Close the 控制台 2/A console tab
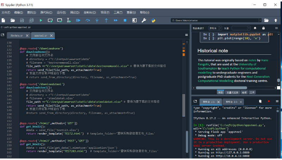 click(241, 102)
